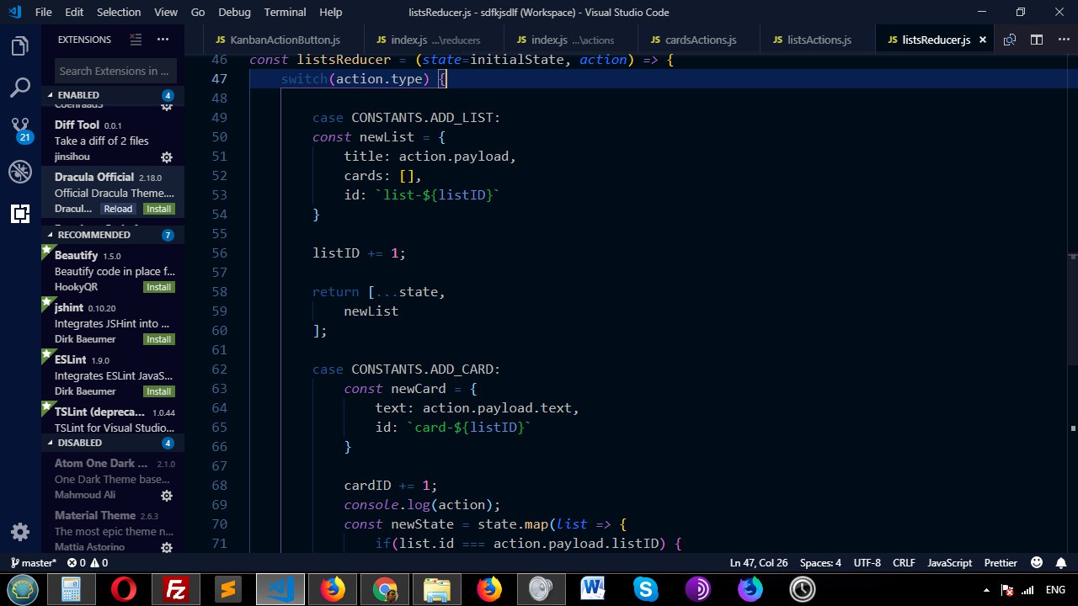
Task: Show hidden system tray icons
Action: click(986, 590)
